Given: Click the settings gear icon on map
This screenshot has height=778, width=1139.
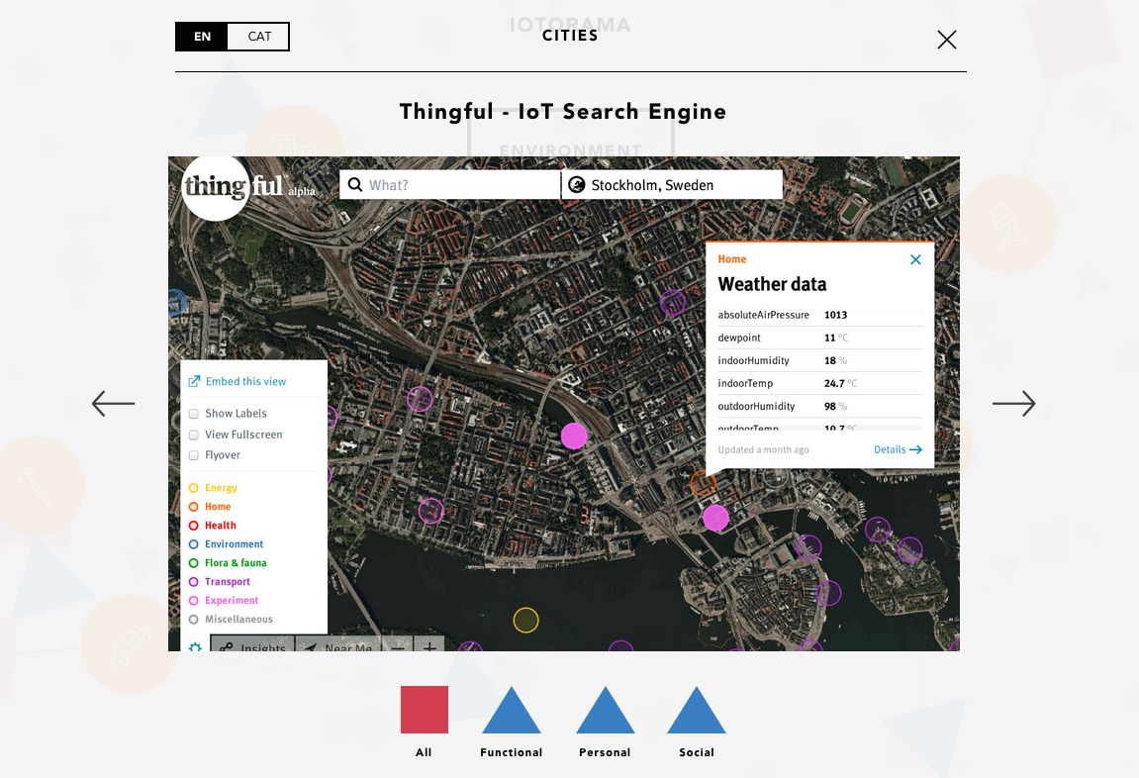Looking at the screenshot, I should point(195,647).
